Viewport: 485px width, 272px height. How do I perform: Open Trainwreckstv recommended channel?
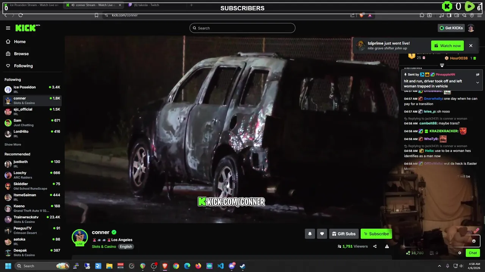(x=32, y=219)
